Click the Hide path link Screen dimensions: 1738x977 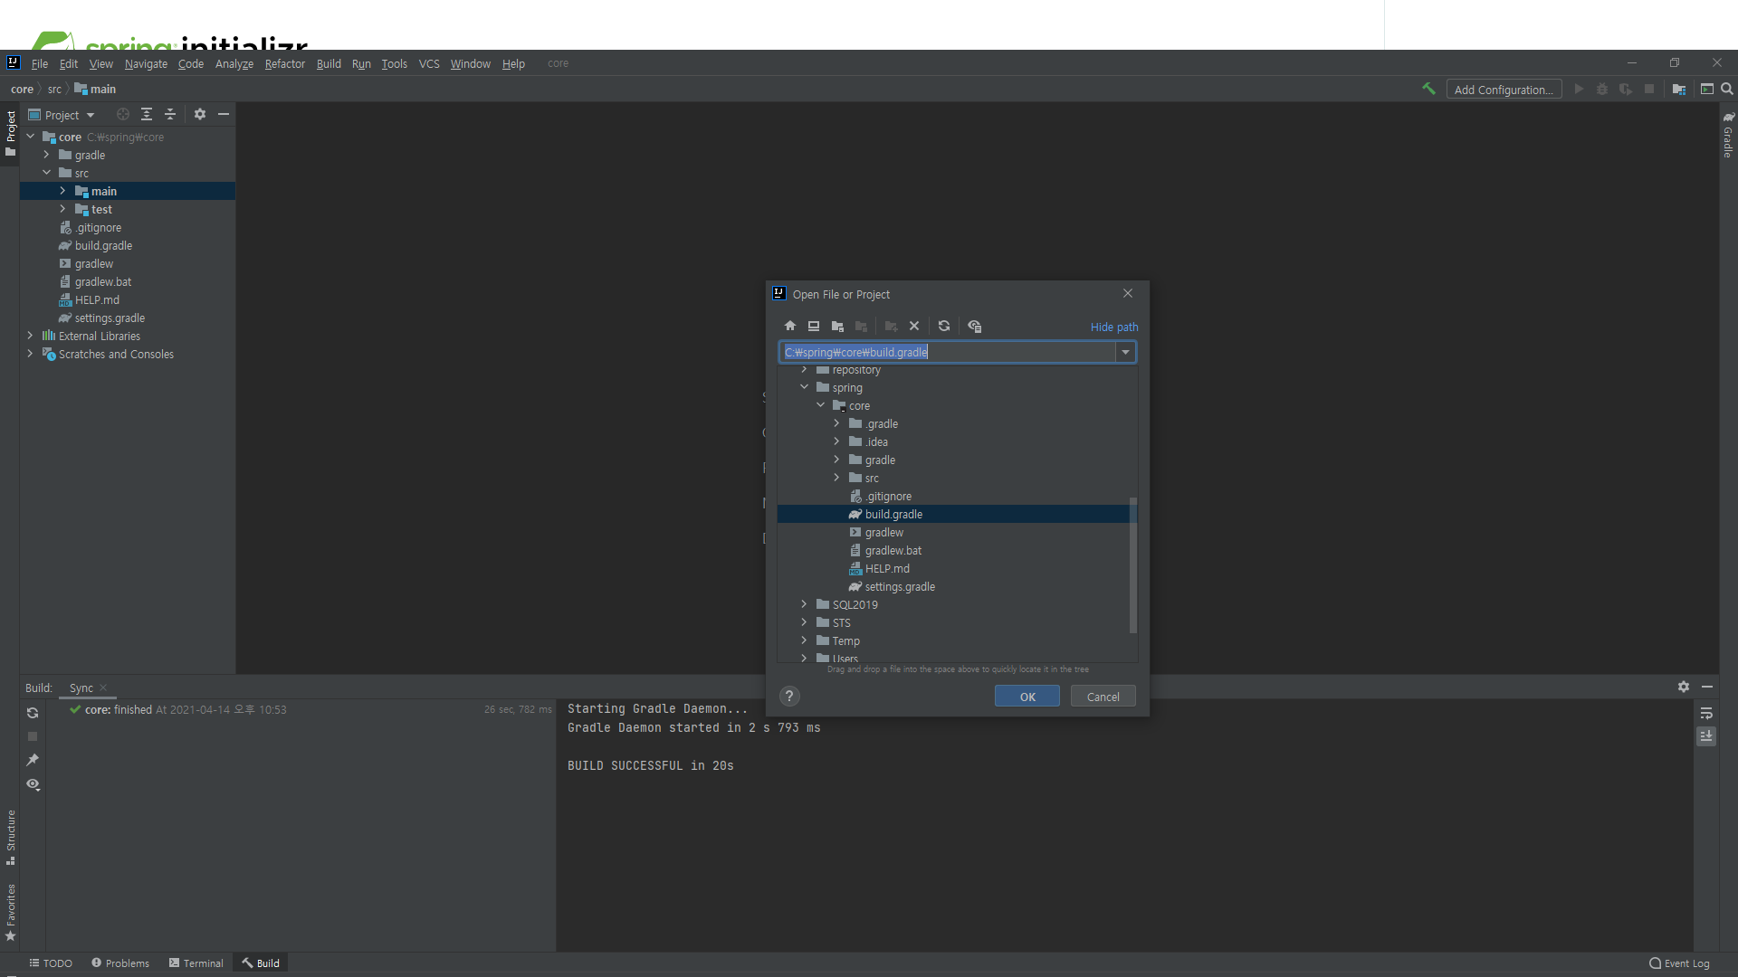pyautogui.click(x=1114, y=327)
